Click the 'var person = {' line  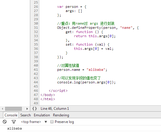tap(72, 7)
